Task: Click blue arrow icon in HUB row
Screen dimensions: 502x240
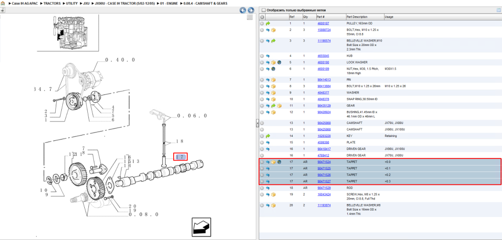Action: coord(268,56)
